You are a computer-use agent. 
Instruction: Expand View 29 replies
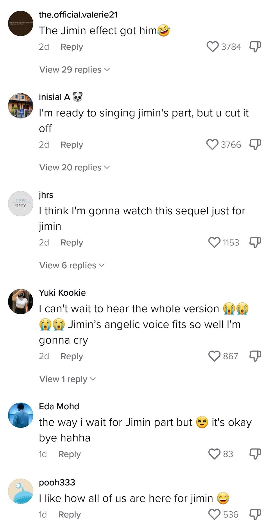pyautogui.click(x=75, y=70)
